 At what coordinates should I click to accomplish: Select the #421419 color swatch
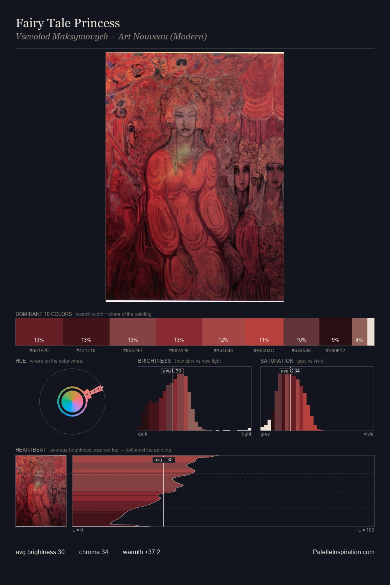coord(86,332)
